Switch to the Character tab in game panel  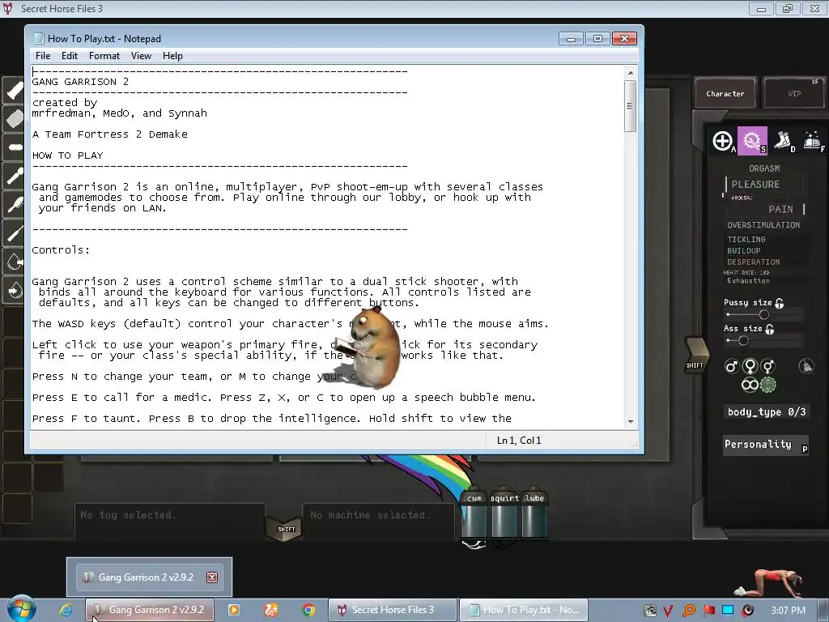(x=725, y=93)
